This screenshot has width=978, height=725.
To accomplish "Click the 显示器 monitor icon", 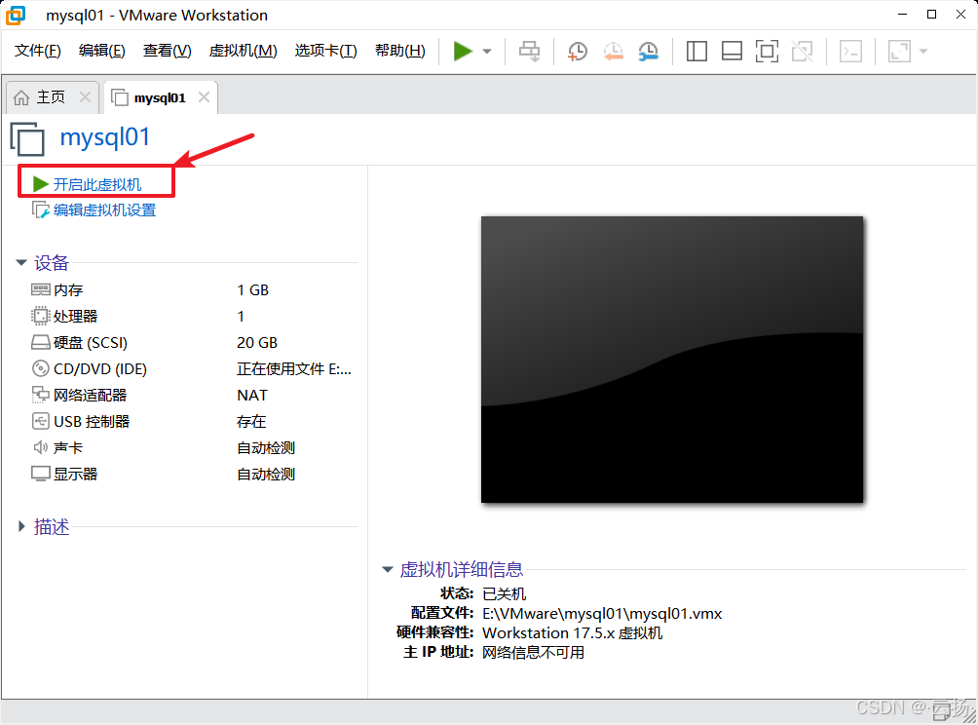I will point(41,474).
